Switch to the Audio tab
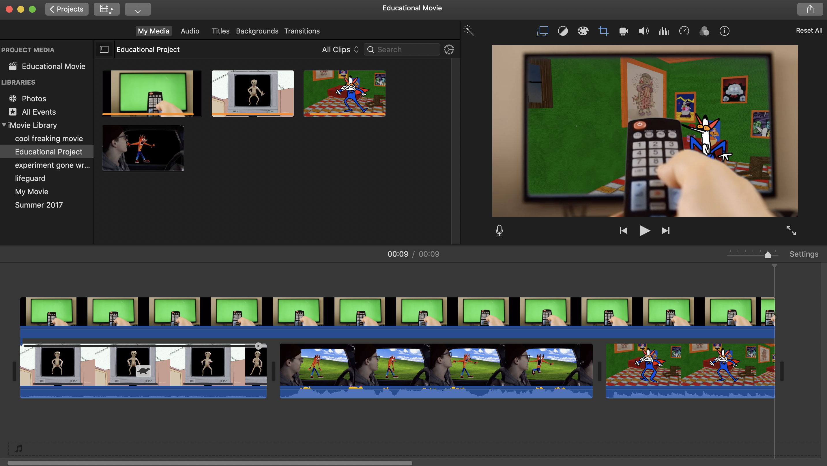The image size is (827, 466). click(190, 31)
